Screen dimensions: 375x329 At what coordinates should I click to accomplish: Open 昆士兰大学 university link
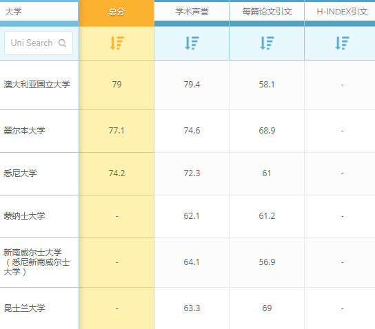pyautogui.click(x=24, y=308)
